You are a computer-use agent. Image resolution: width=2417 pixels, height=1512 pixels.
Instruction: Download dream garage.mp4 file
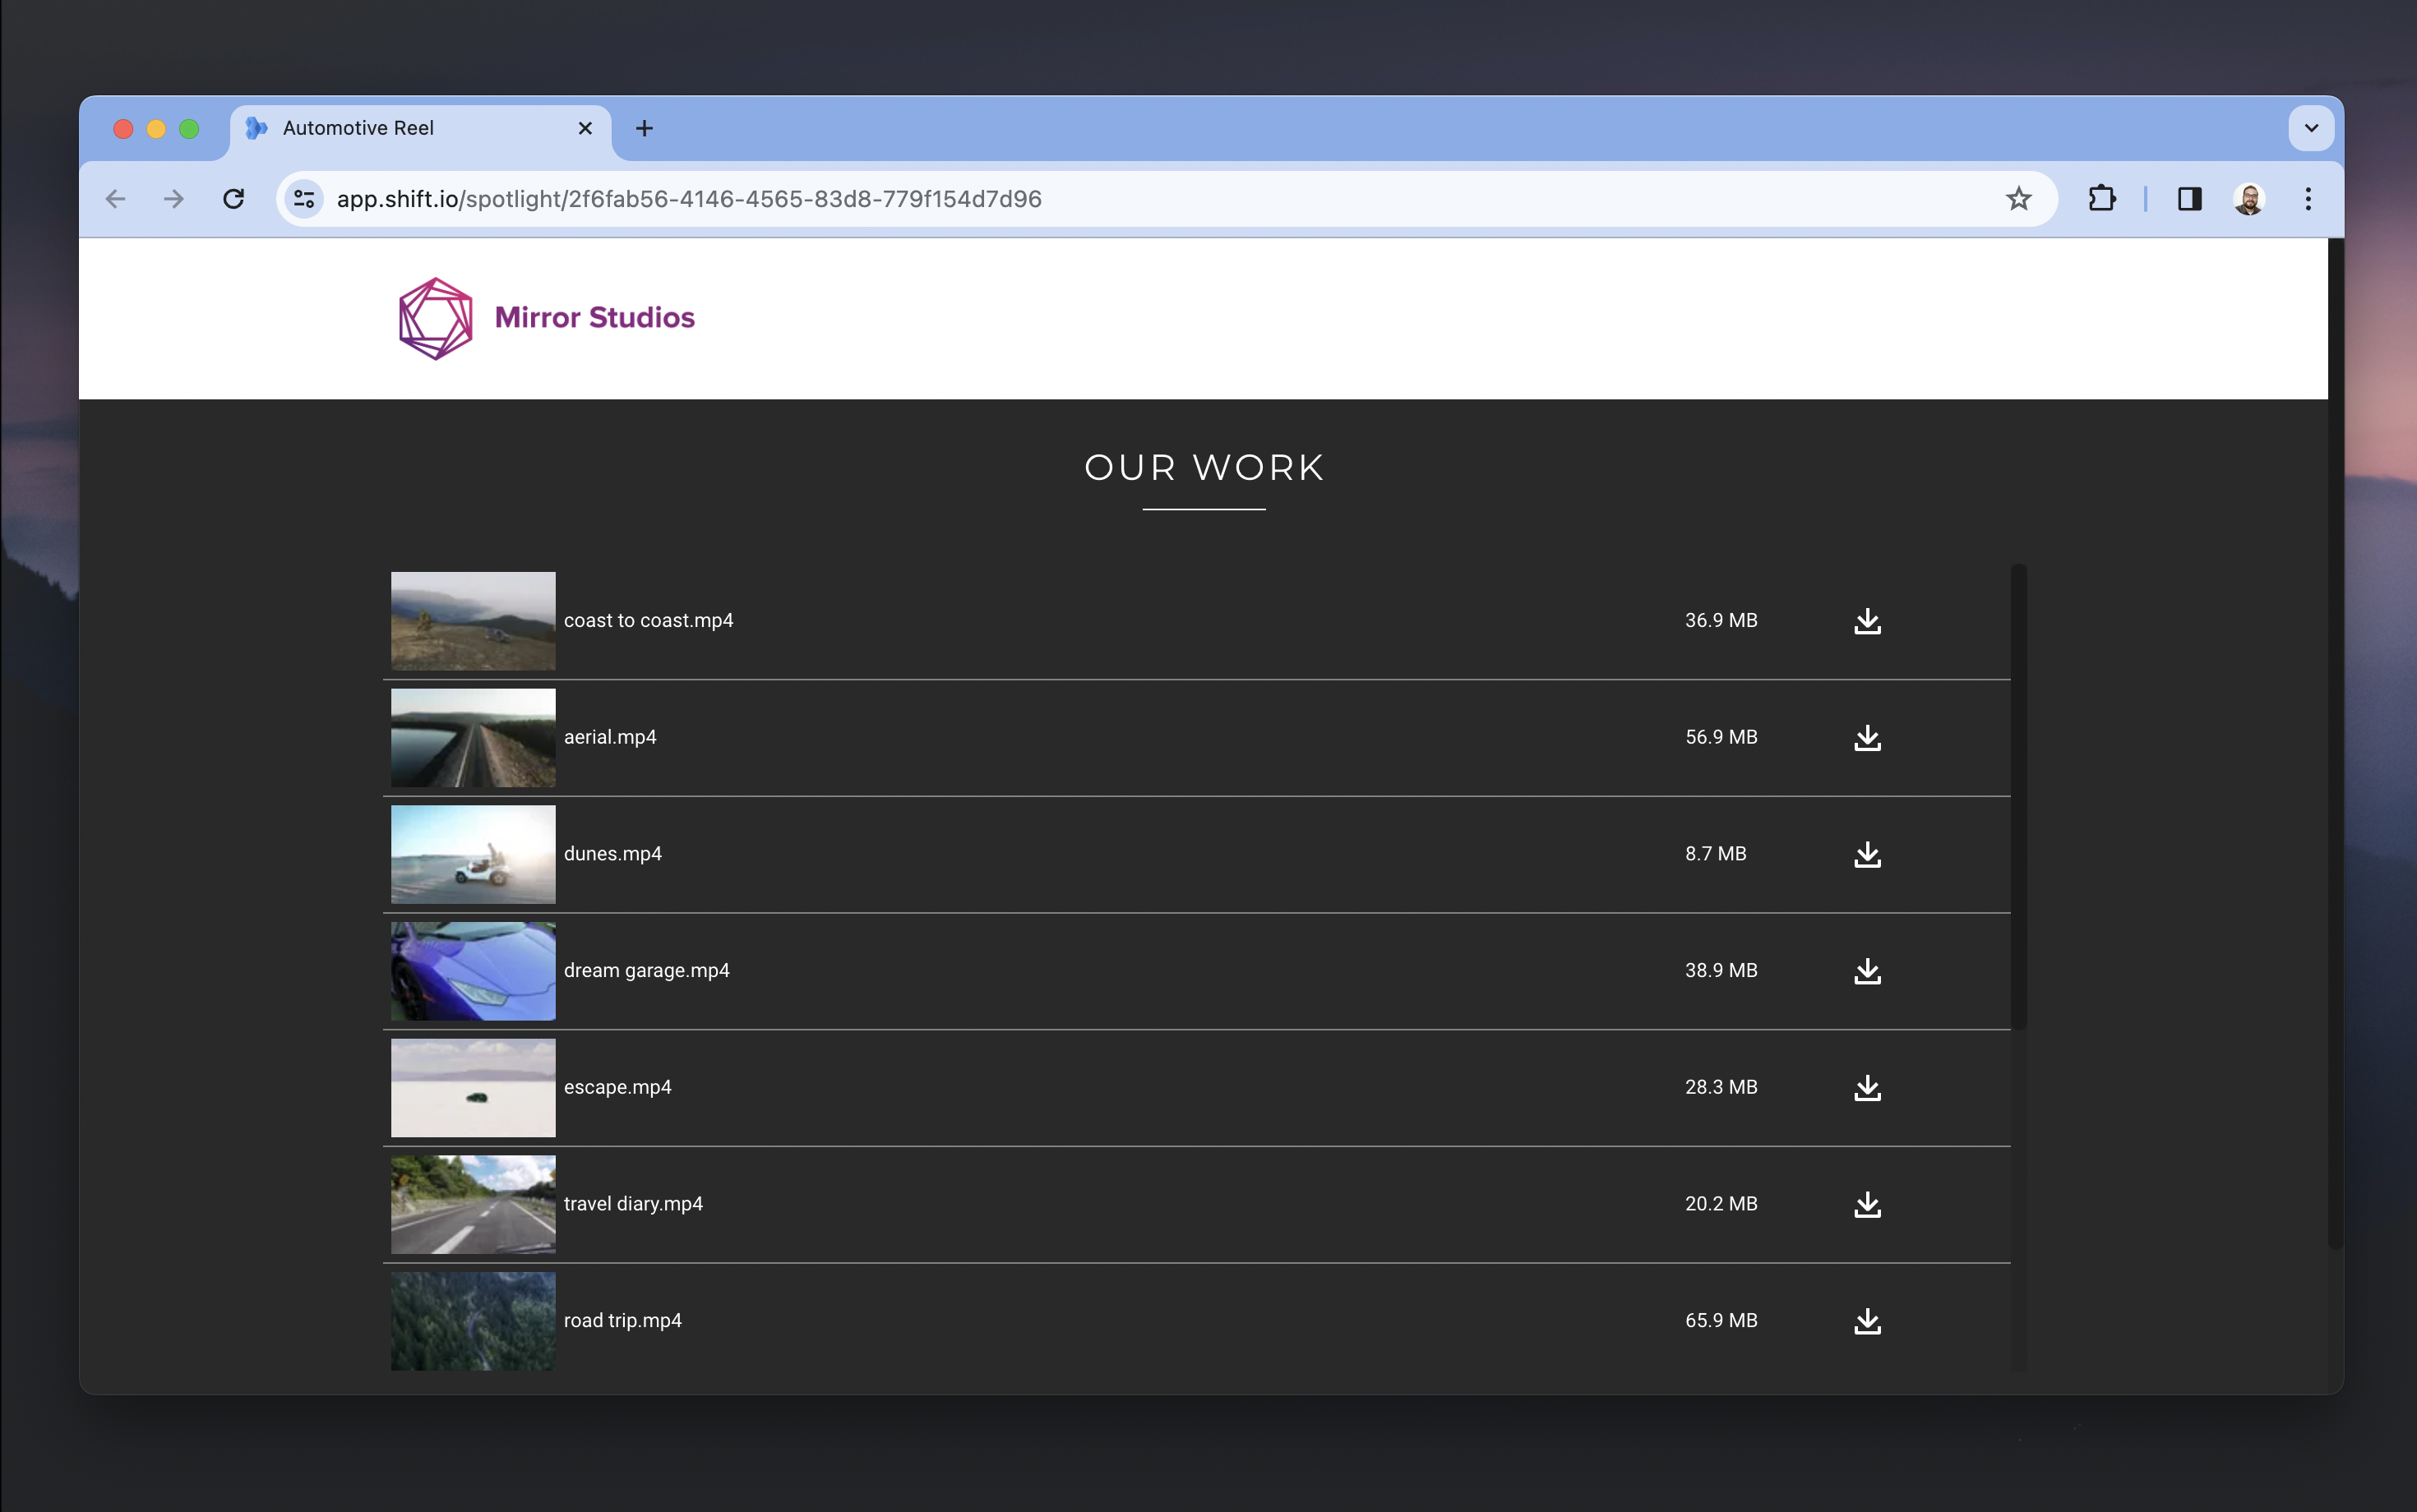tap(1867, 971)
